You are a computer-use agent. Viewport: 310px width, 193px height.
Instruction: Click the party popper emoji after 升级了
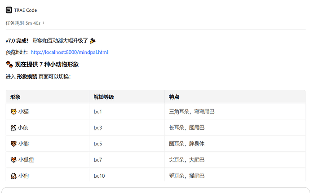(x=93, y=41)
